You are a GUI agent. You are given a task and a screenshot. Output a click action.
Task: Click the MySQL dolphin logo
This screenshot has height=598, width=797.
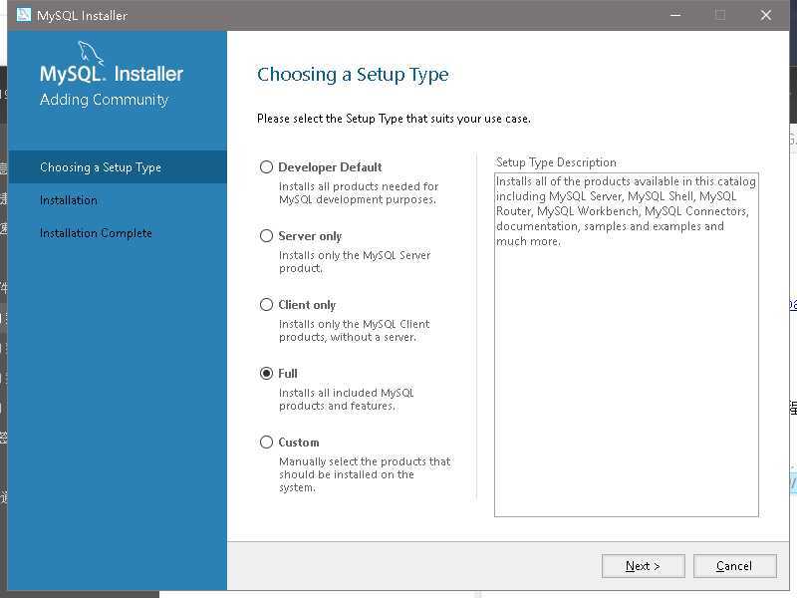pyautogui.click(x=91, y=54)
